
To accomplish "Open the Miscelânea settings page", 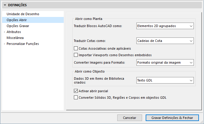I will pos(15,38).
